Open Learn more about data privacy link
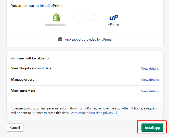Screen dimensions: 169x137 [92, 113]
